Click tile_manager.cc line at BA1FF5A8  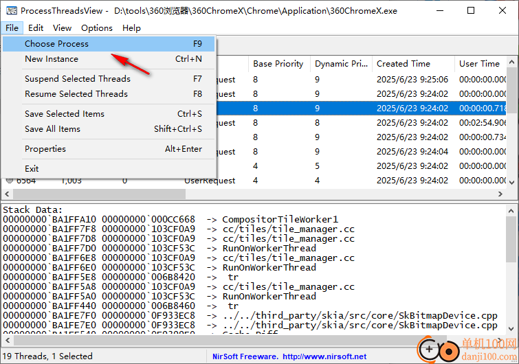(179, 286)
